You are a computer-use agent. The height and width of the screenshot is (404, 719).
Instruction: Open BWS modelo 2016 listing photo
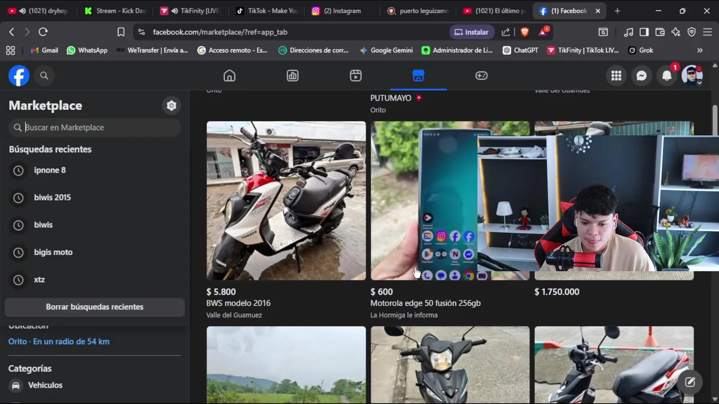286,200
